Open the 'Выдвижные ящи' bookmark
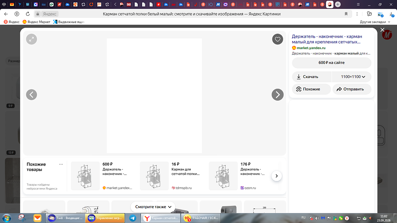Screen dimensions: 397x223 click(x=69, y=22)
